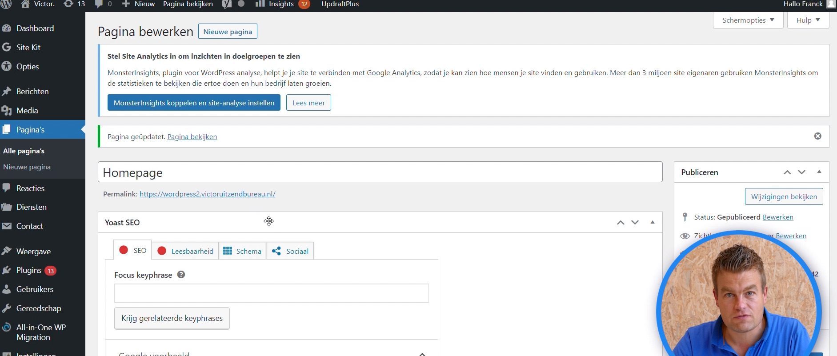Select the Schema tab
The height and width of the screenshot is (356, 837).
coord(242,251)
